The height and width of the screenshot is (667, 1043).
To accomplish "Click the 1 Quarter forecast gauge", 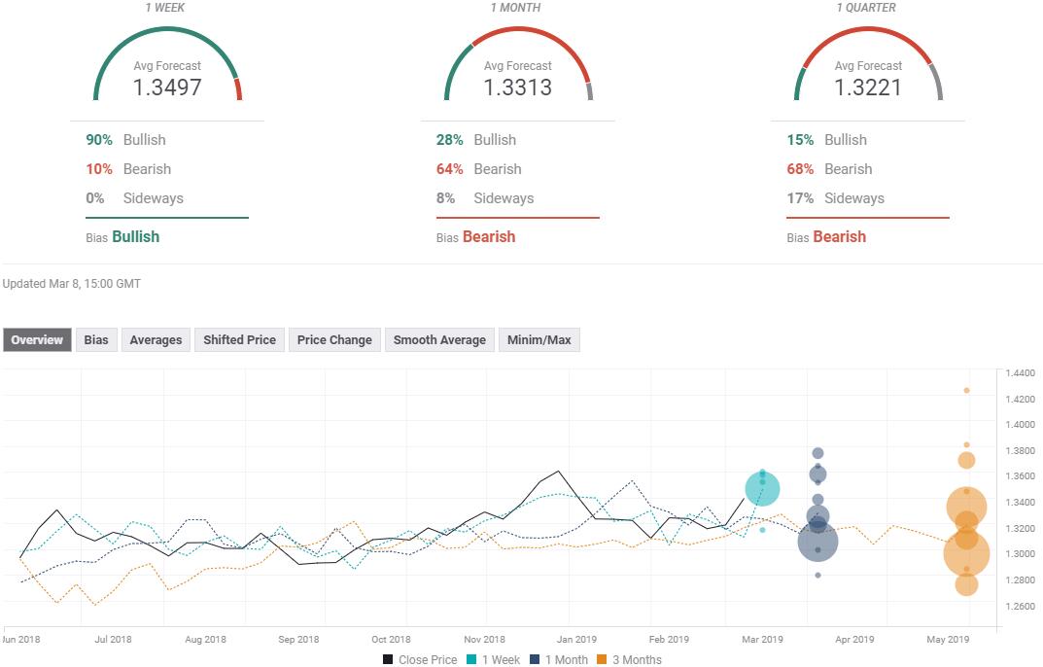I will click(x=869, y=64).
